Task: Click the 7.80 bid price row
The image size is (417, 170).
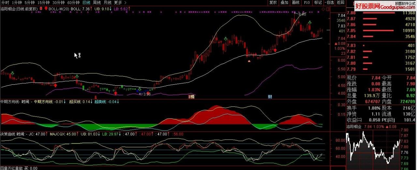Action: point(381,63)
